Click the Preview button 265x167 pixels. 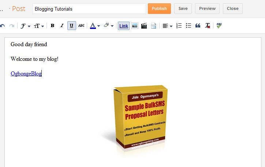(x=208, y=8)
